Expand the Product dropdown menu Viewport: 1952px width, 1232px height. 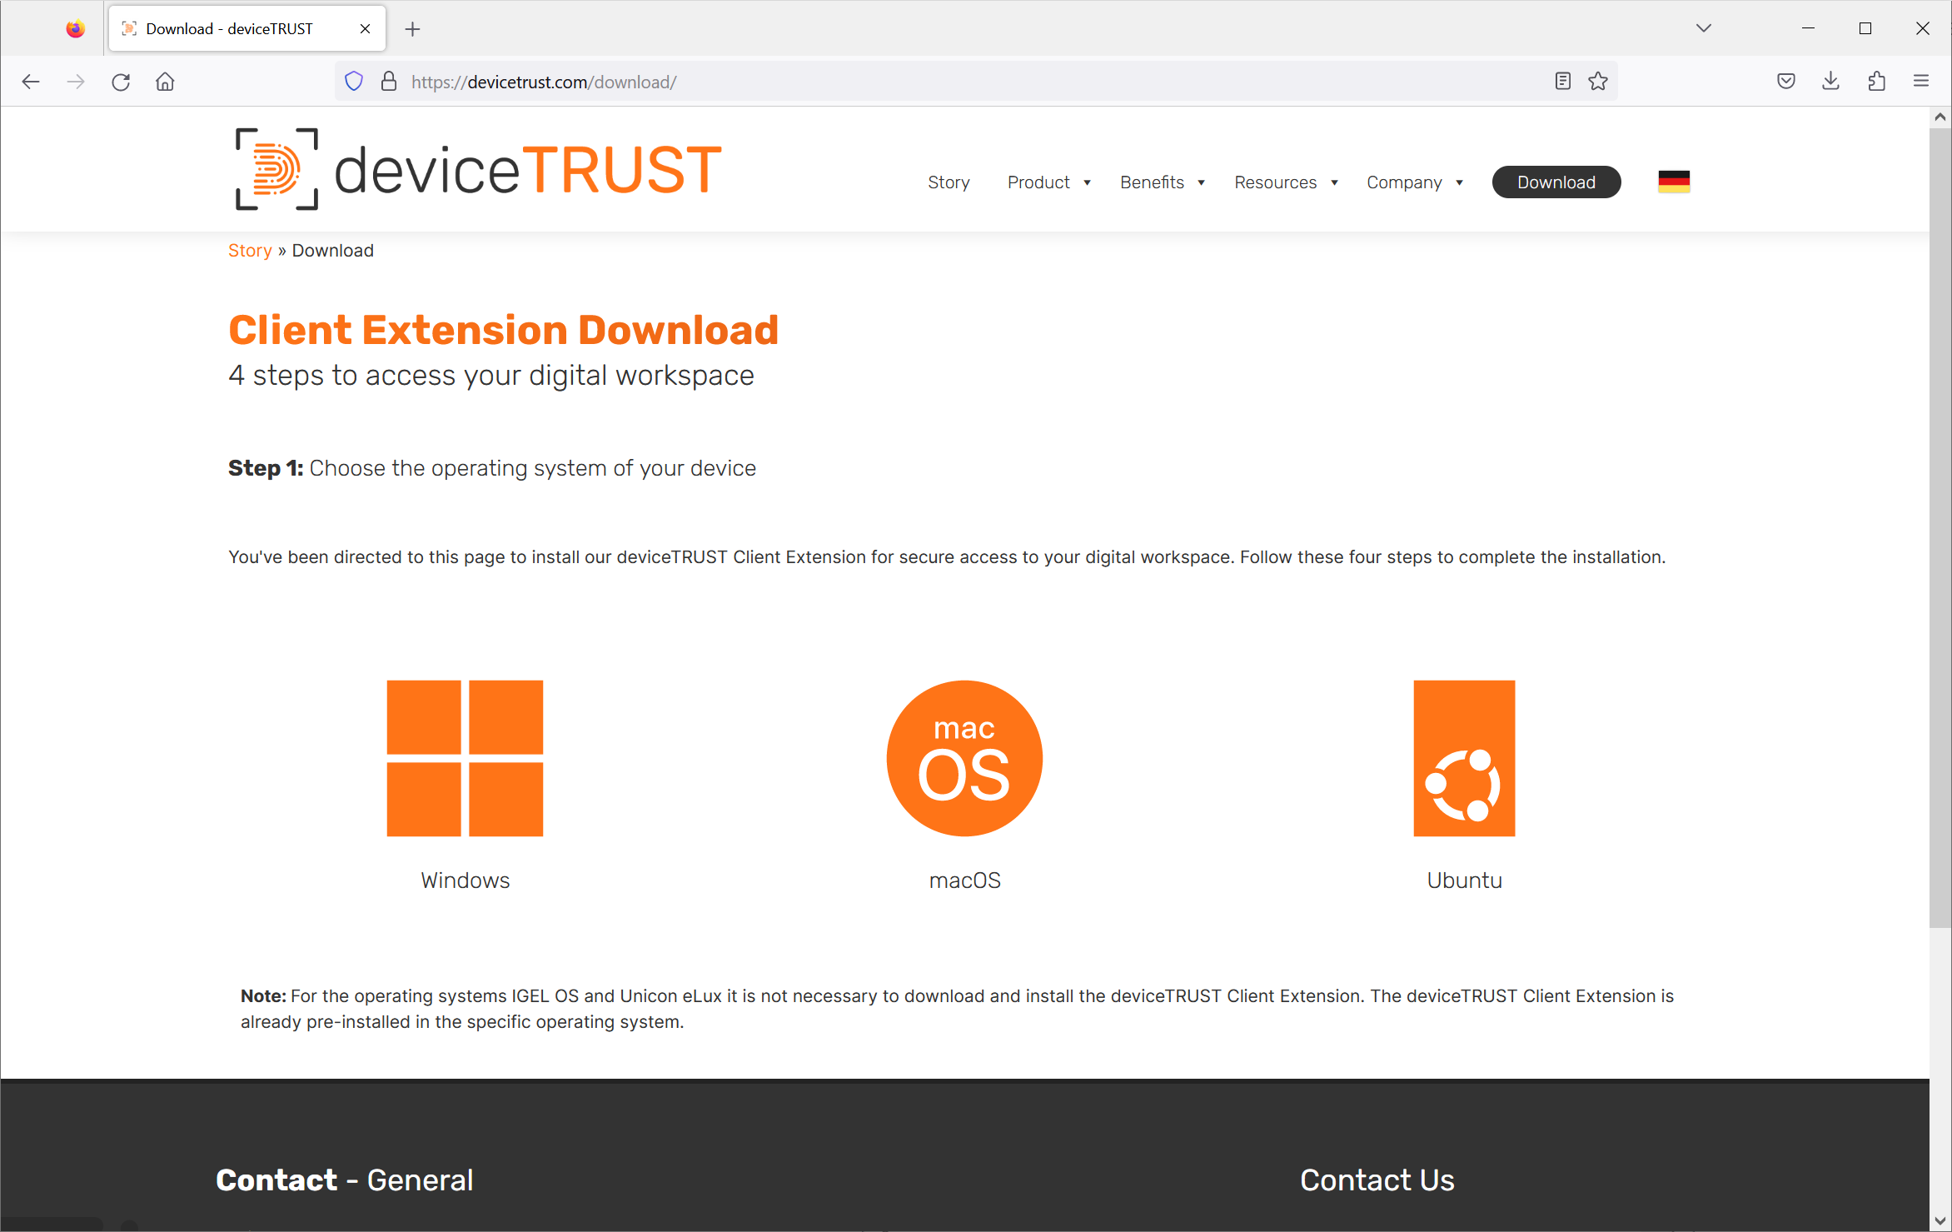pos(1038,182)
